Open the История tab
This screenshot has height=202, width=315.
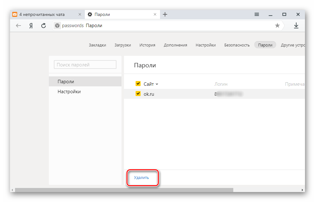coord(147,45)
